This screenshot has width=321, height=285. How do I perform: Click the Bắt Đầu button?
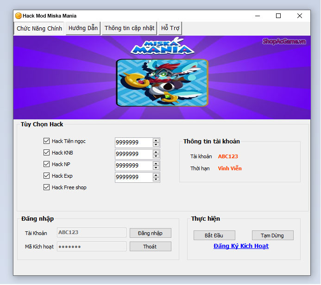pyautogui.click(x=214, y=235)
